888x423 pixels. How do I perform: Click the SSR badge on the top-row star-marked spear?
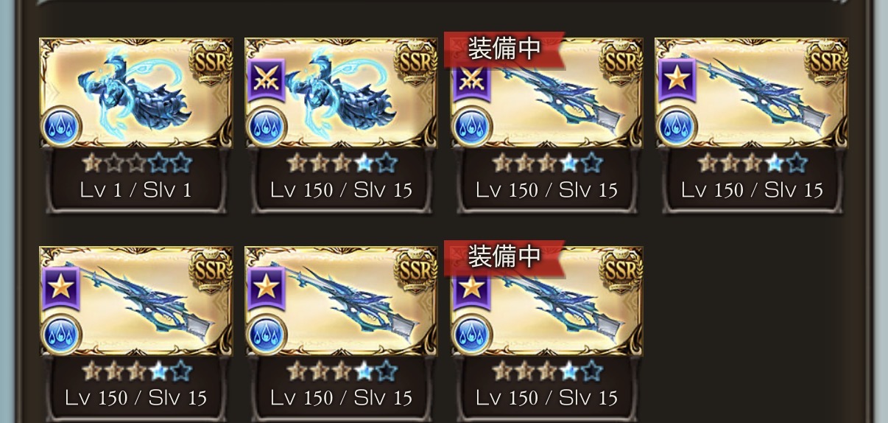827,62
